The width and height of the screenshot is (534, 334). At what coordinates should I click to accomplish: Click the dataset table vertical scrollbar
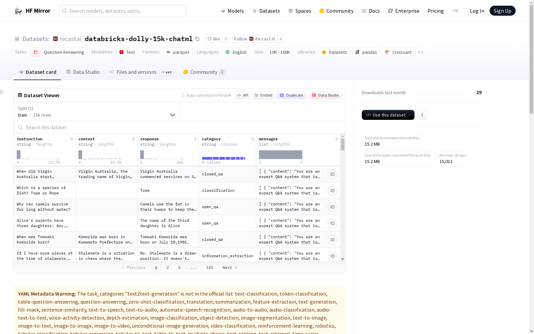(x=342, y=145)
